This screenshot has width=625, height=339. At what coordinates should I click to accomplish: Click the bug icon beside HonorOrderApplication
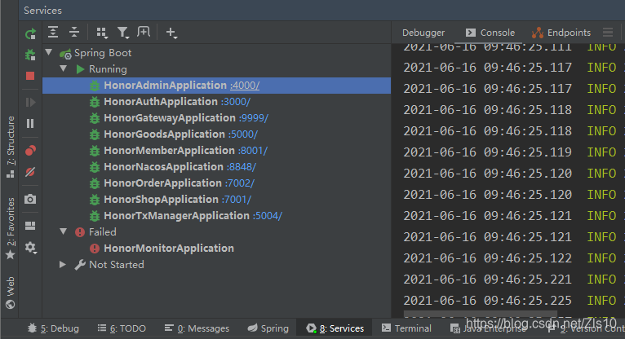[x=95, y=183]
